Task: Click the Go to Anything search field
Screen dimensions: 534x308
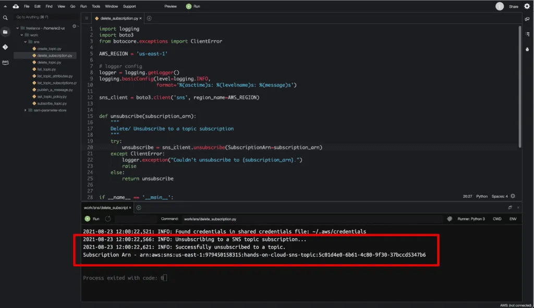Action: tap(44, 17)
